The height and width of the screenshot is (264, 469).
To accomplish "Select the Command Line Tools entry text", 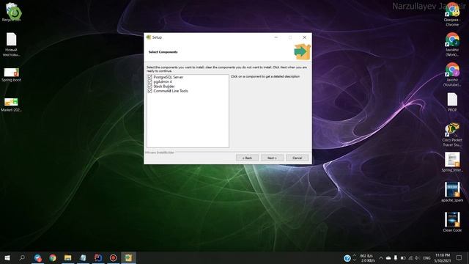I will click(x=171, y=91).
